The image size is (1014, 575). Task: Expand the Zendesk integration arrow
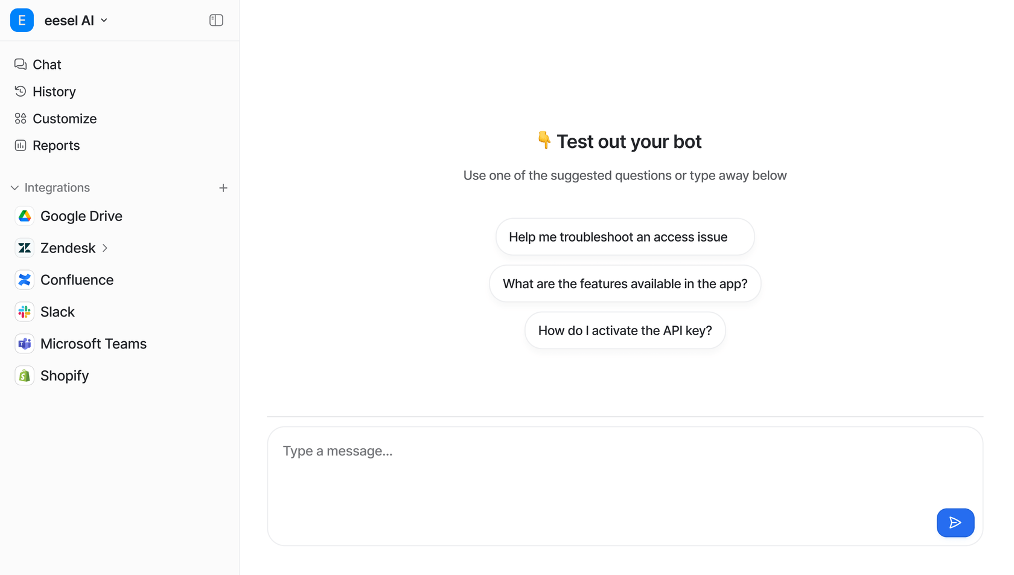point(105,248)
